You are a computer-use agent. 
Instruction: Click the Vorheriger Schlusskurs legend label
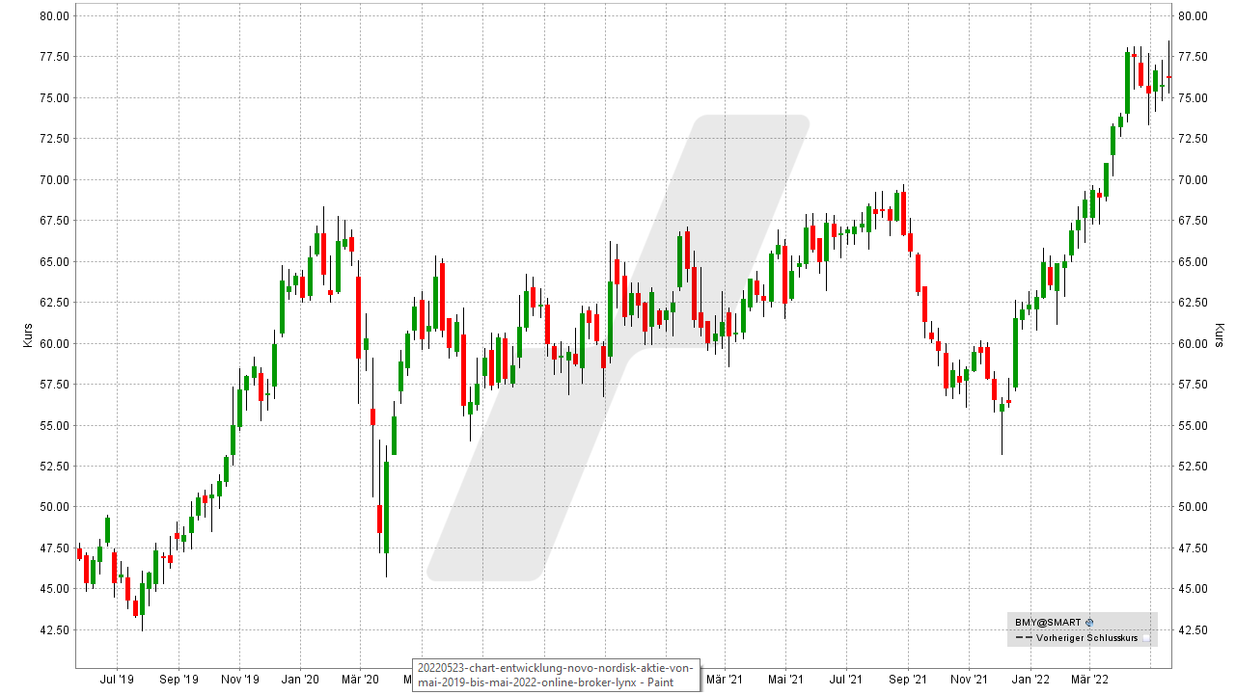click(1088, 638)
